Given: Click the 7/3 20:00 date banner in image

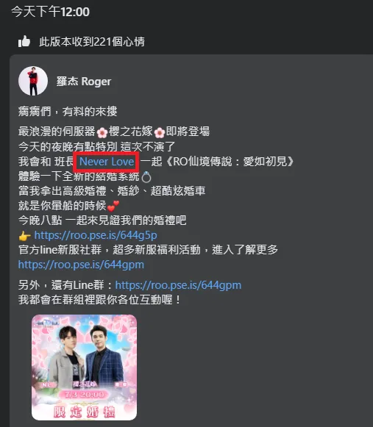Looking at the screenshot, I should point(85,395).
